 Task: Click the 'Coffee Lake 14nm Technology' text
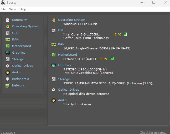[x=86, y=38]
